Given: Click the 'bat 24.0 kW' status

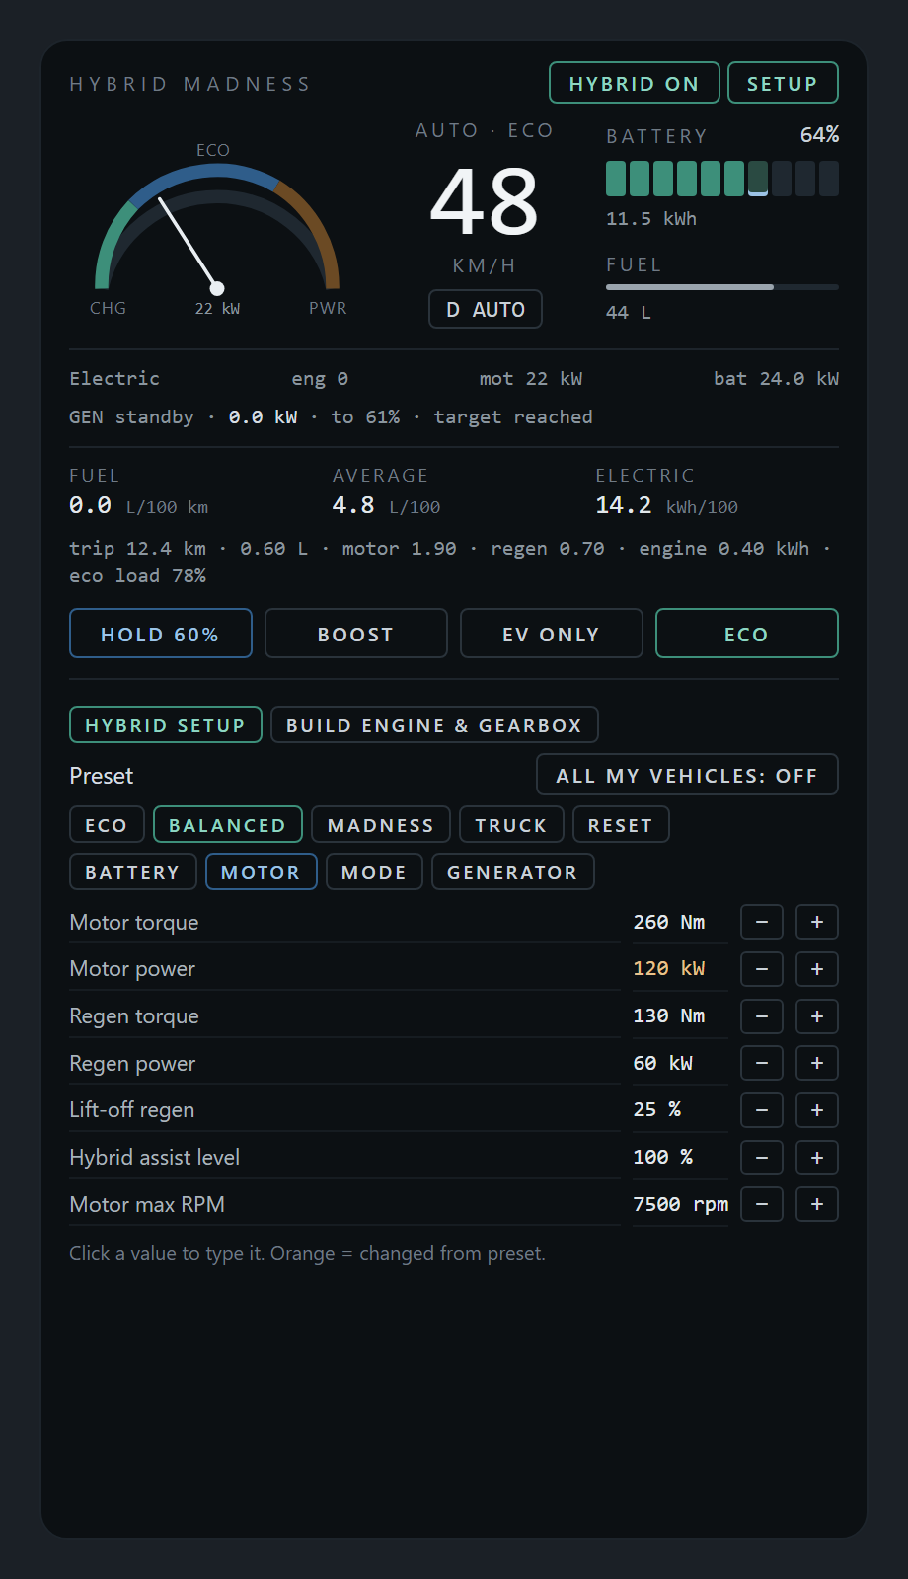Looking at the screenshot, I should pyautogui.click(x=776, y=379).
